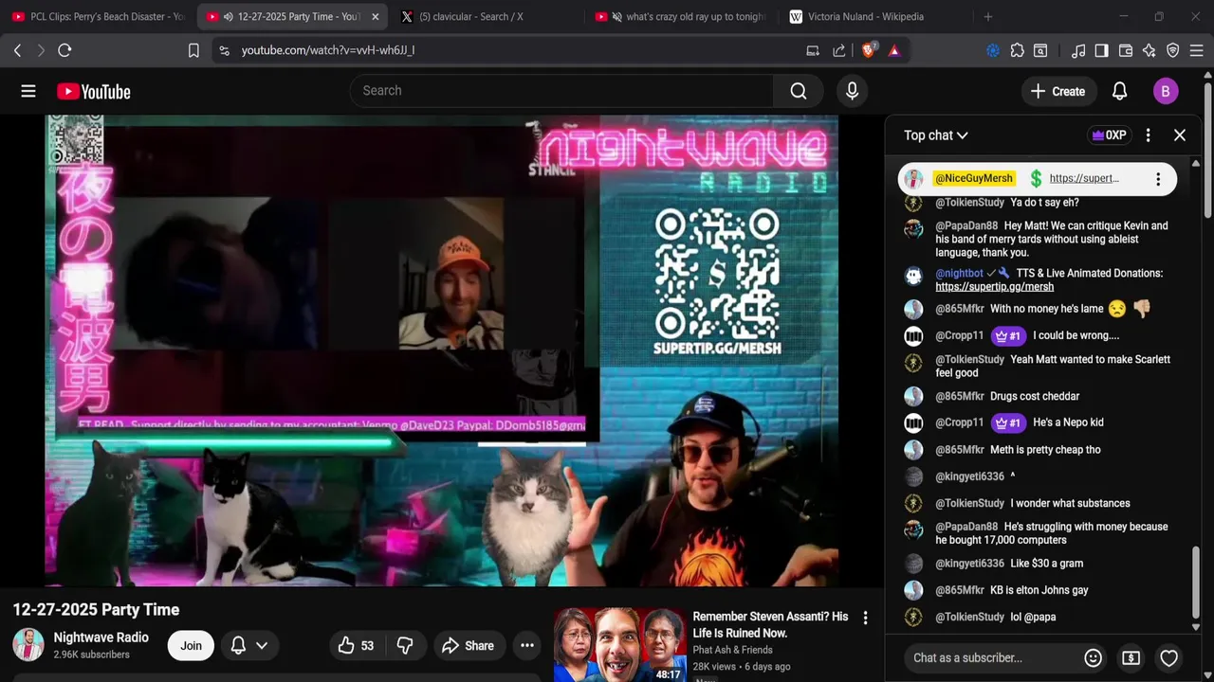
Task: Expand the Top chat dropdown
Action: 935,135
